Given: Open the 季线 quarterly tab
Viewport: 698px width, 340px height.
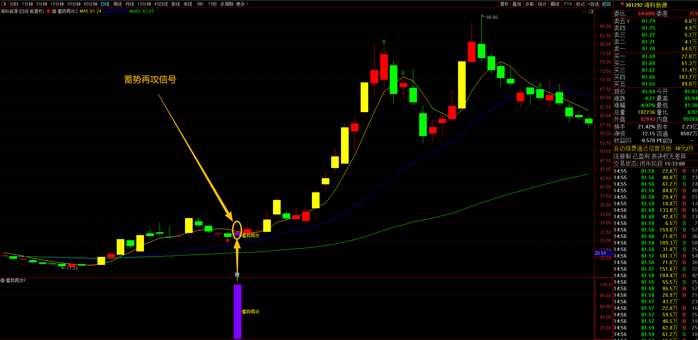Looking at the screenshot, I should coord(176,4).
